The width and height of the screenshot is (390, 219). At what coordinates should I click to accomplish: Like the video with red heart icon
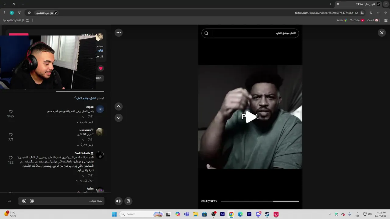point(101,68)
